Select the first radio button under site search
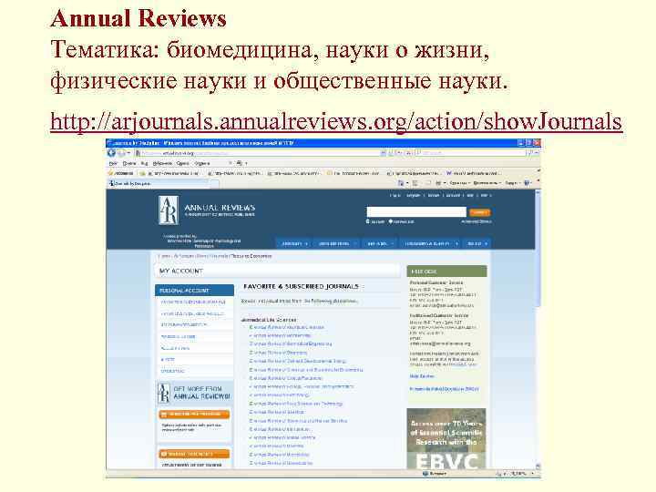The width and height of the screenshot is (656, 492). point(368,221)
